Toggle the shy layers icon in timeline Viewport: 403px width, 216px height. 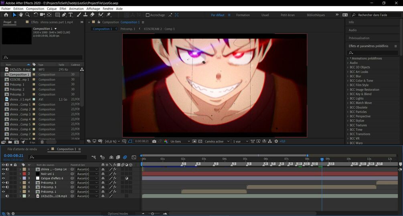tap(111, 157)
